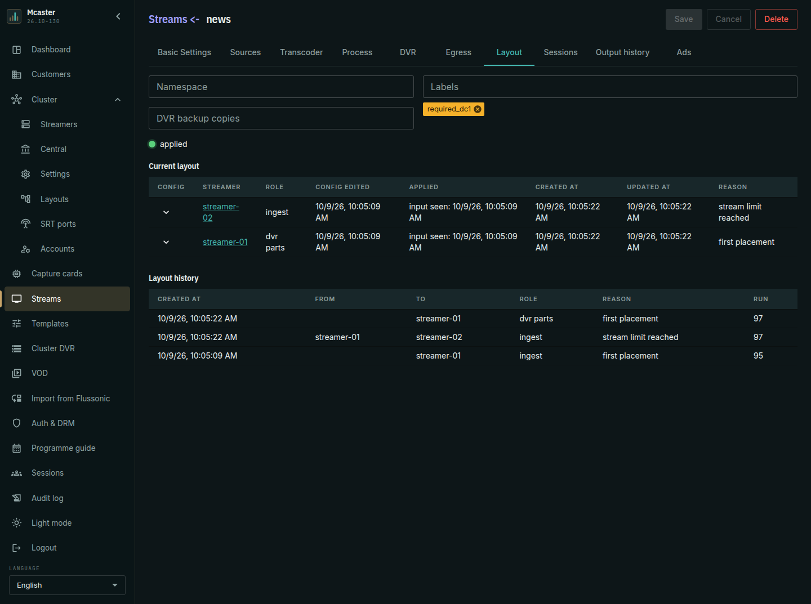
Task: Click the Logout exit icon
Action: tap(17, 548)
